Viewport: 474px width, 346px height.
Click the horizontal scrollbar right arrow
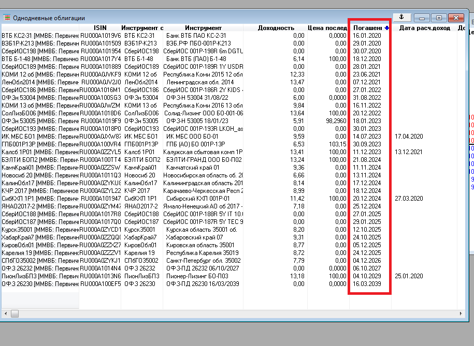[461, 314]
